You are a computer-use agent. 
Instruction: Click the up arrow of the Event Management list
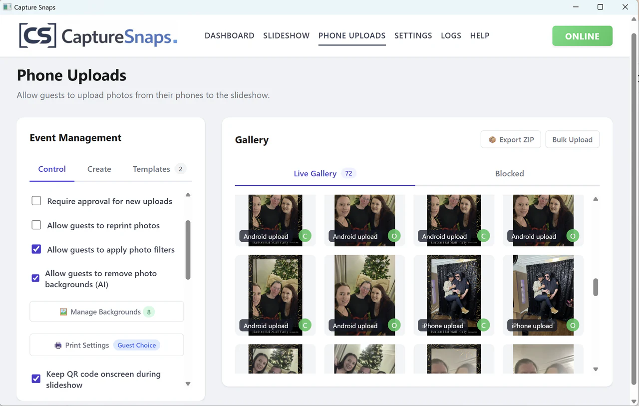(x=188, y=195)
